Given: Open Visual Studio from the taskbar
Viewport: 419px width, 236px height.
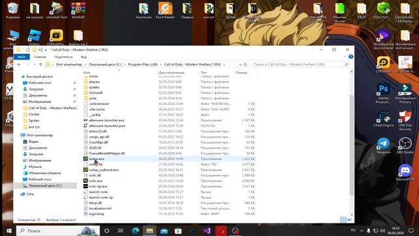Looking at the screenshot, I should (207, 231).
